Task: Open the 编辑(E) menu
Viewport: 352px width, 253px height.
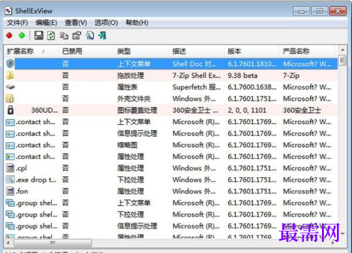Action: [x=46, y=23]
